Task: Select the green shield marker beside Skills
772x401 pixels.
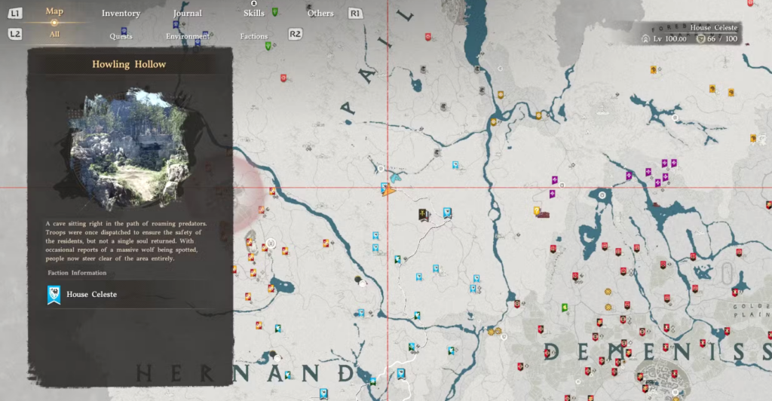Action: (x=274, y=13)
